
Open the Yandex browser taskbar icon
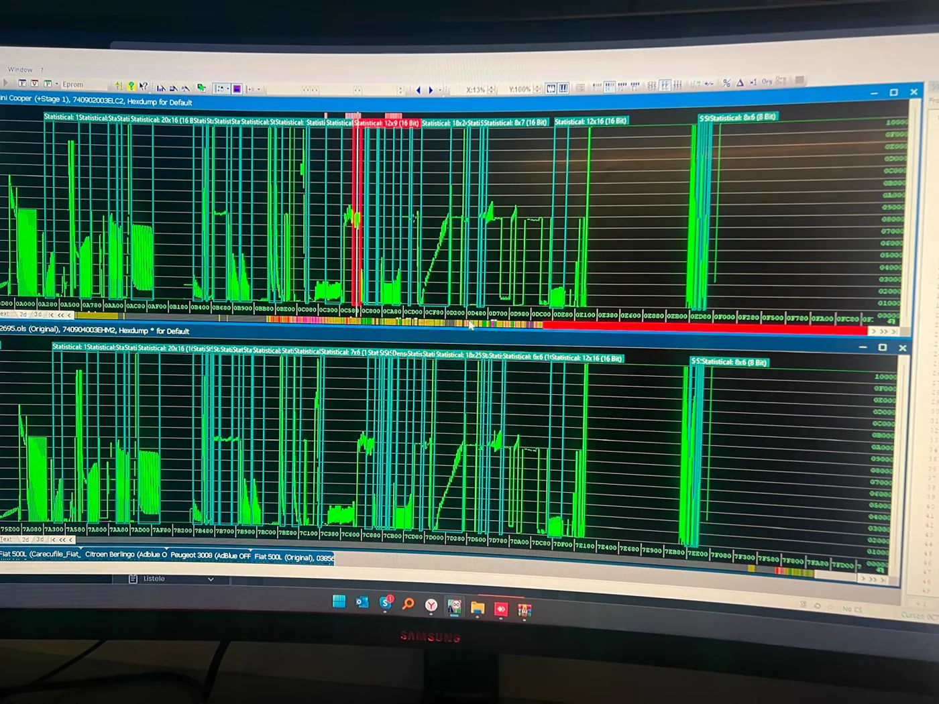[x=431, y=605]
